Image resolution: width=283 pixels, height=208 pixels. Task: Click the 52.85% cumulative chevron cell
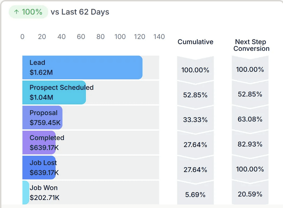(196, 95)
